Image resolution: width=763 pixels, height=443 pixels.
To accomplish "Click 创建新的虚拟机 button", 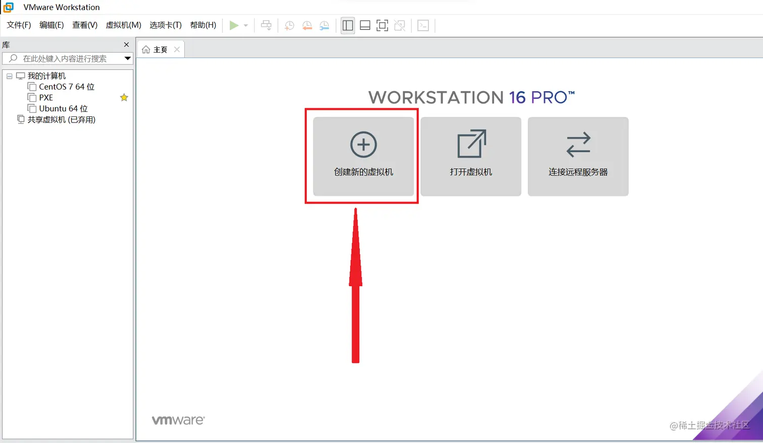I will [x=363, y=156].
